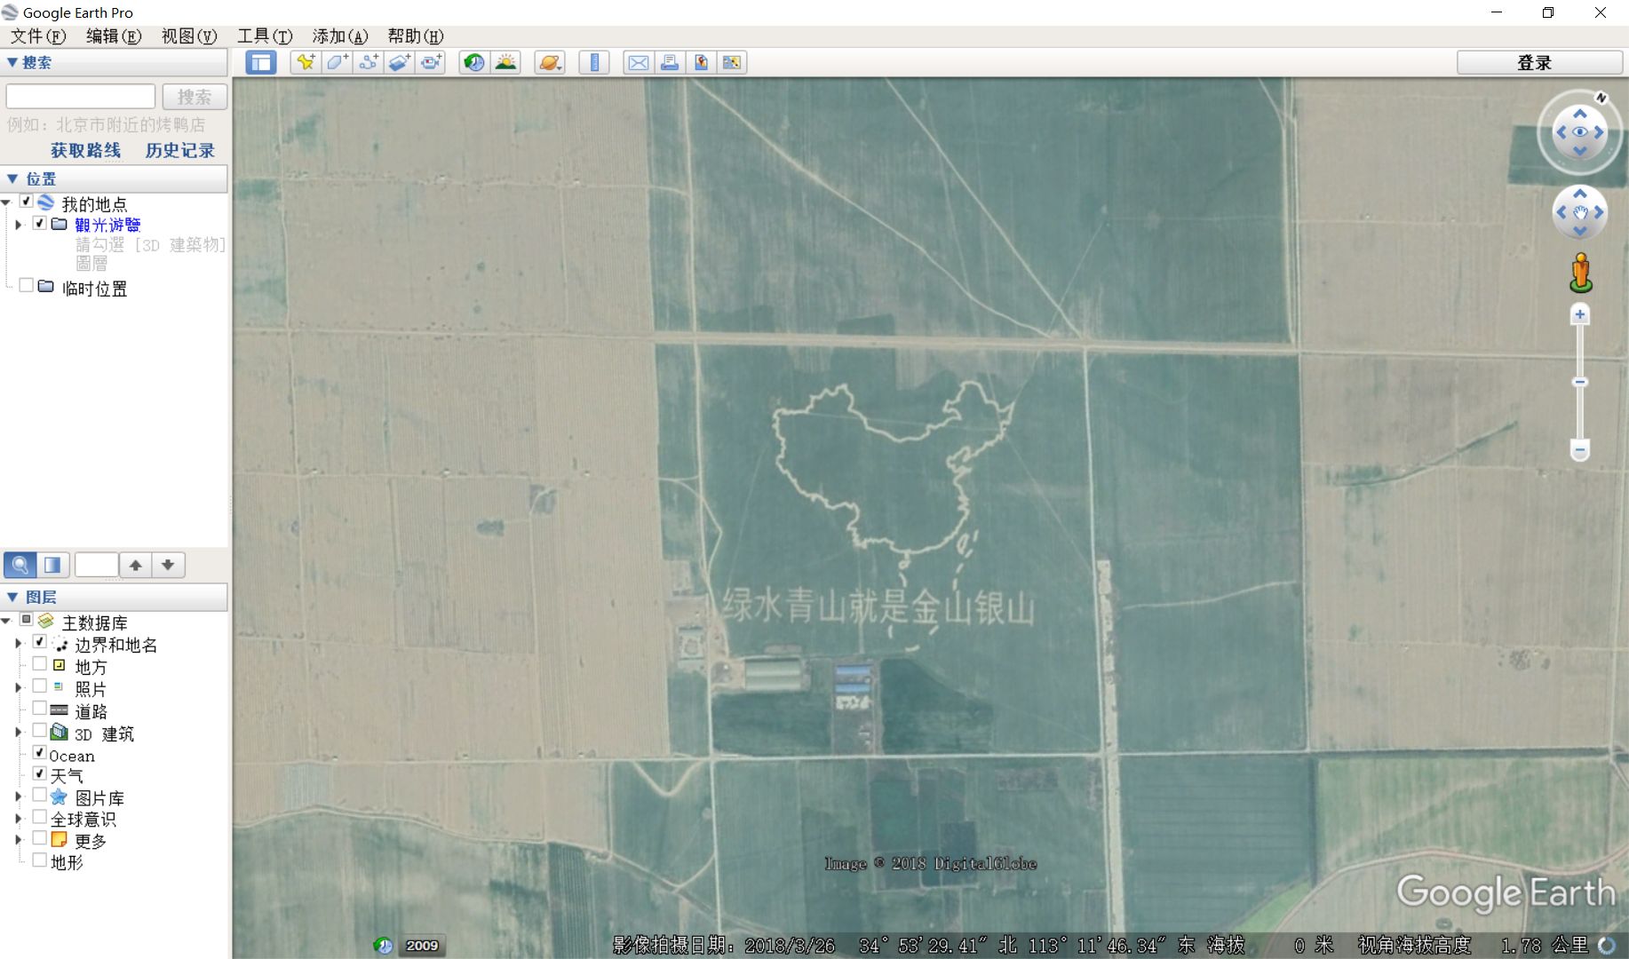The image size is (1629, 959).
Task: Expand the 3D 建筑 layer
Action: pyautogui.click(x=19, y=732)
